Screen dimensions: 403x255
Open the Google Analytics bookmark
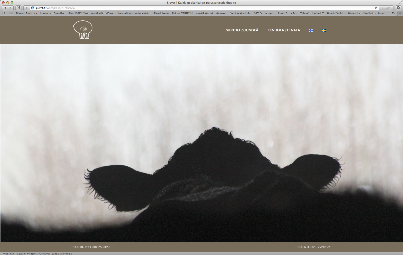pos(26,13)
